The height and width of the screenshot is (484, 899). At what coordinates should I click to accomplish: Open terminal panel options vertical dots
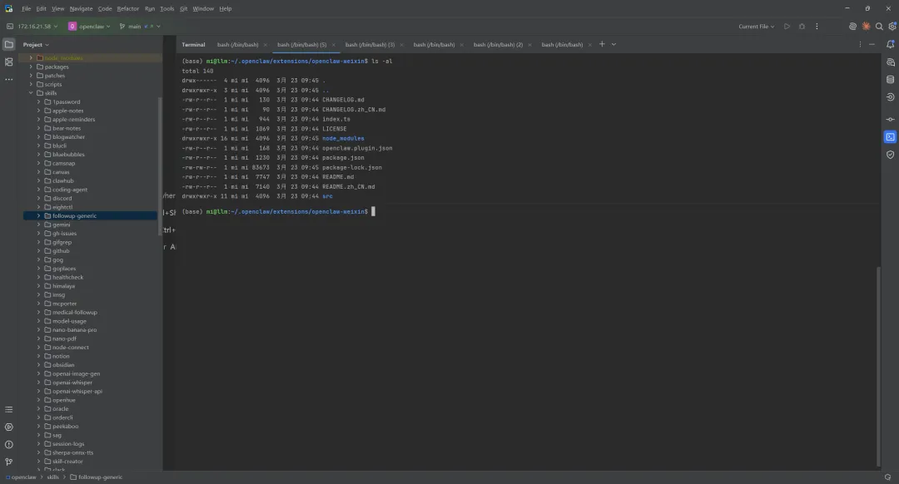click(859, 44)
